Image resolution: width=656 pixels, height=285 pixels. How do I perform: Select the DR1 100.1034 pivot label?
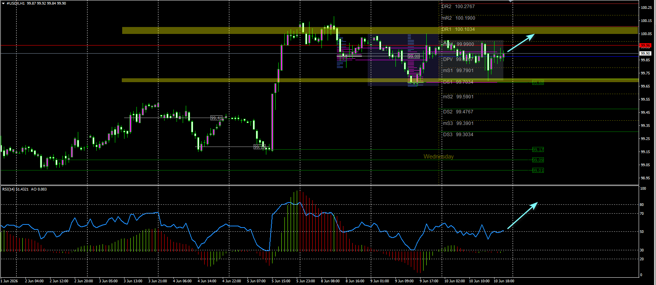point(458,29)
